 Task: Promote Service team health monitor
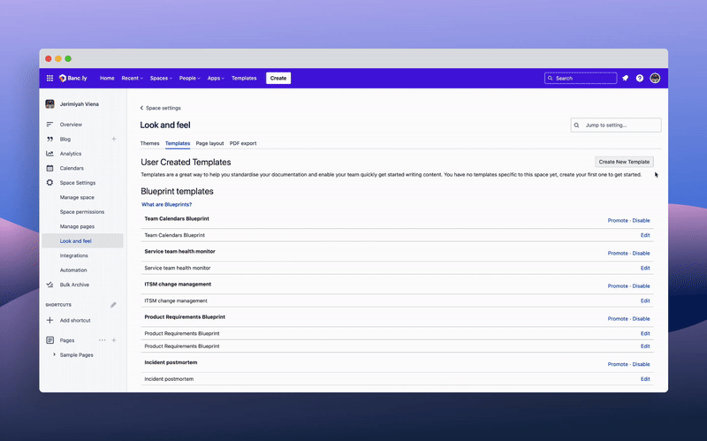(x=618, y=253)
